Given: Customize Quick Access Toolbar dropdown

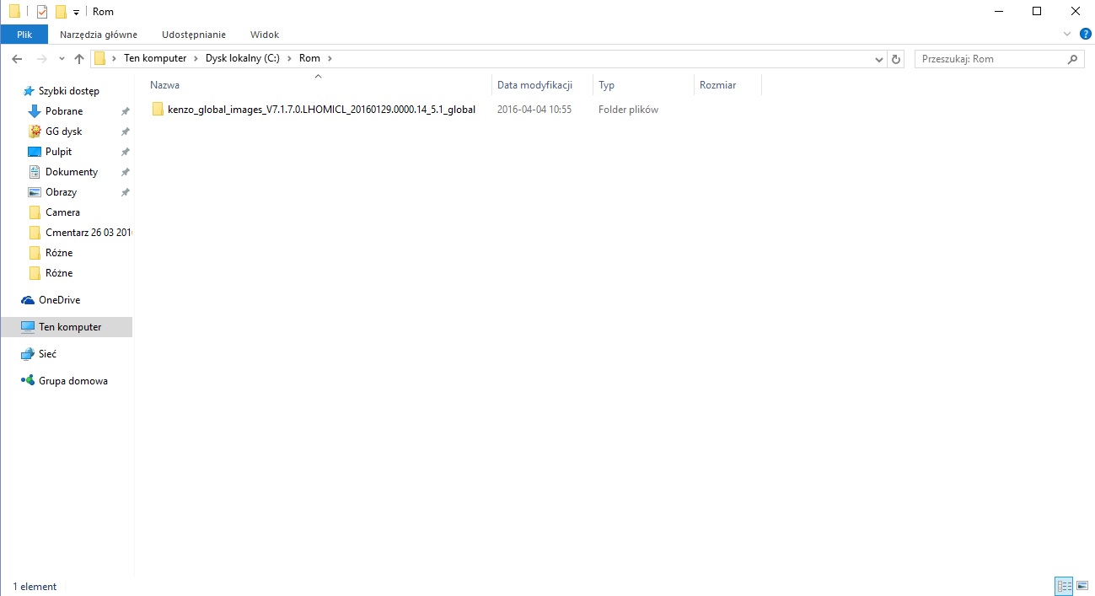Looking at the screenshot, I should click(76, 12).
